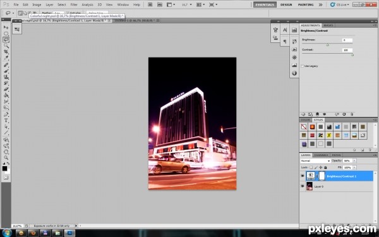379x237 pixels.
Task: Switch to the Color tab
Action: pyautogui.click(x=306, y=120)
